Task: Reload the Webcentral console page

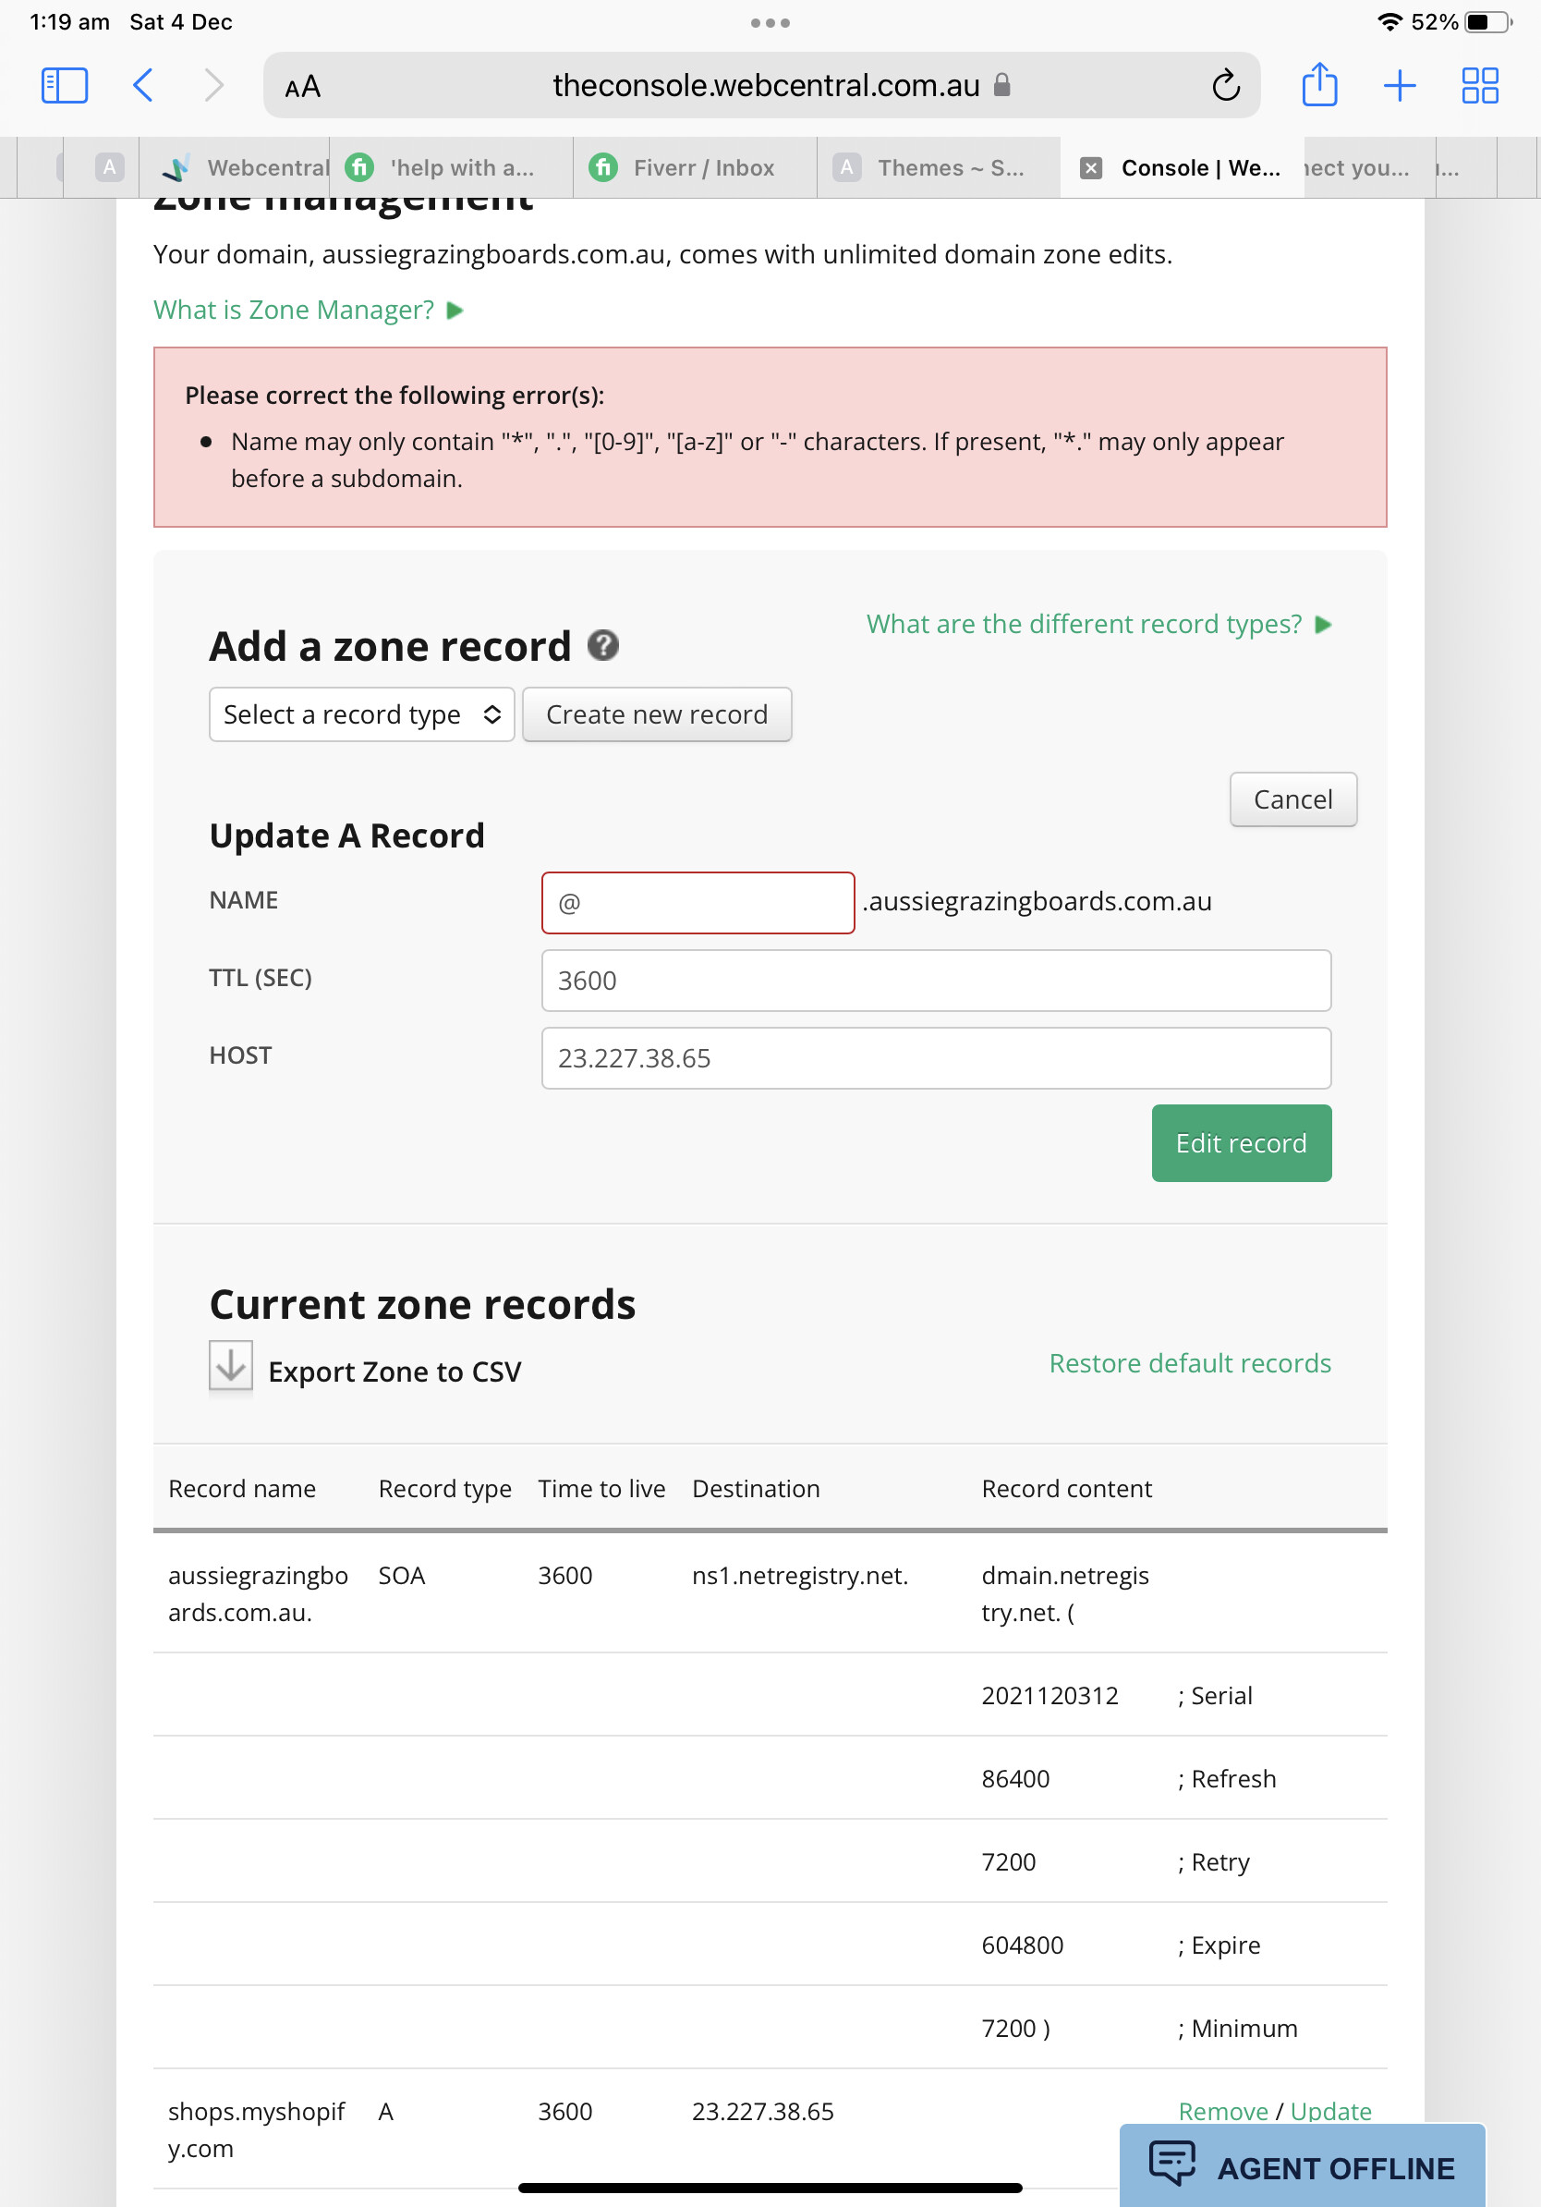Action: [x=1225, y=86]
